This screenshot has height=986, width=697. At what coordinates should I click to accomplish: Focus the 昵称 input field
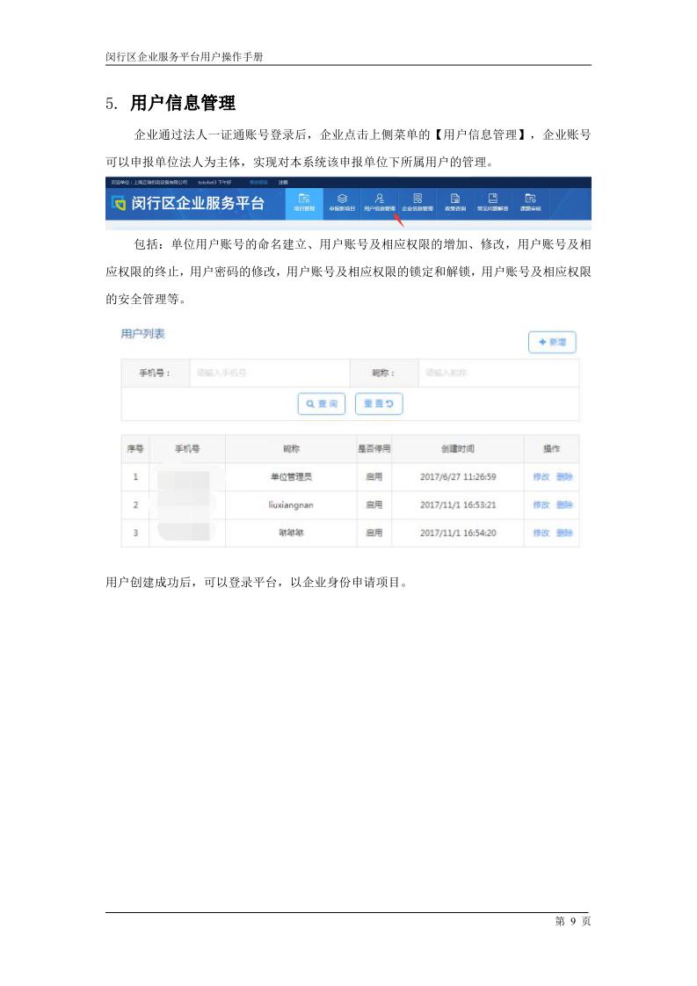(497, 373)
